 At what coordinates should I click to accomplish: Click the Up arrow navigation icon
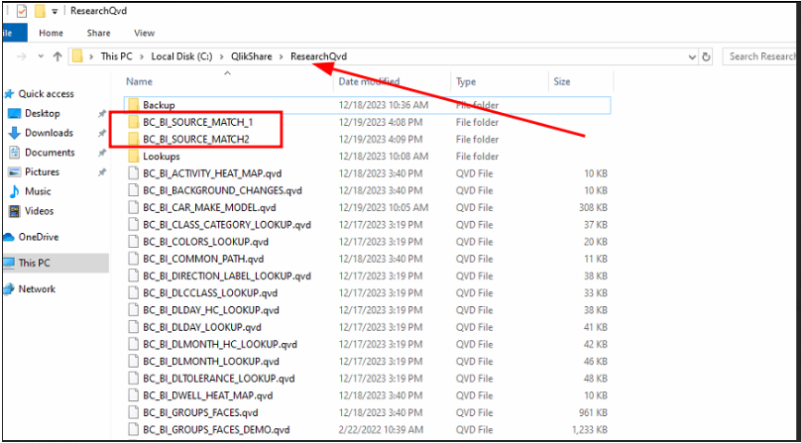[57, 56]
